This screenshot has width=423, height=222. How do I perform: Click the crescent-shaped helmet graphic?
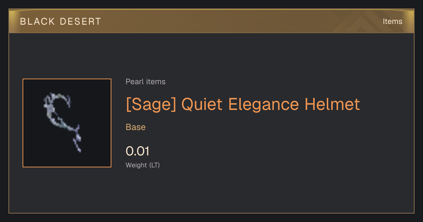click(62, 122)
